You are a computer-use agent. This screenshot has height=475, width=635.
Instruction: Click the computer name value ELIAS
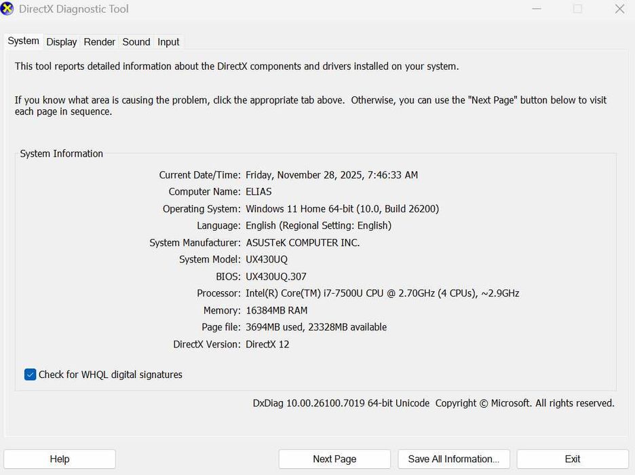[258, 192]
